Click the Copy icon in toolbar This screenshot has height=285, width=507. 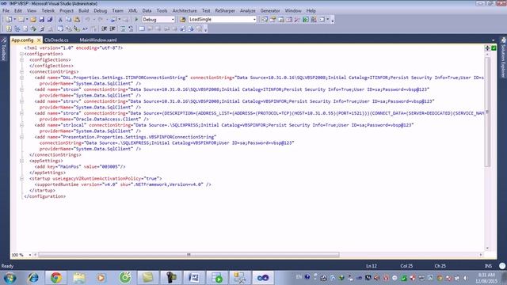click(x=68, y=19)
